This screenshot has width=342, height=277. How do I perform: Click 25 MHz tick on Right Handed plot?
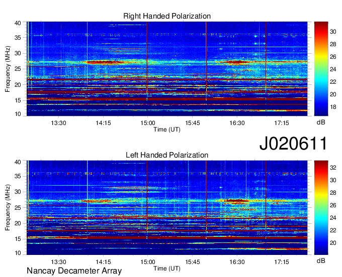(x=18, y=69)
